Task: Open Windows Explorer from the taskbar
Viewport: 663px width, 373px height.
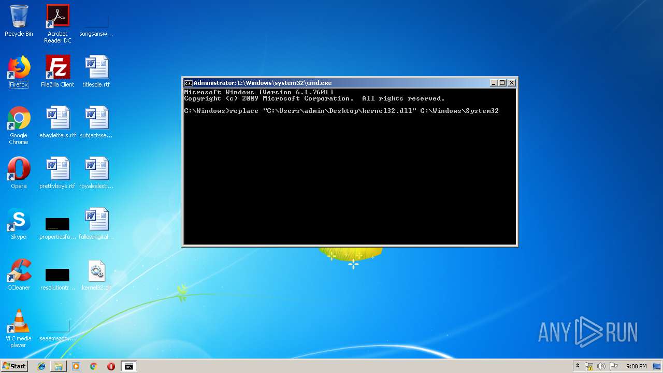Action: tap(59, 366)
